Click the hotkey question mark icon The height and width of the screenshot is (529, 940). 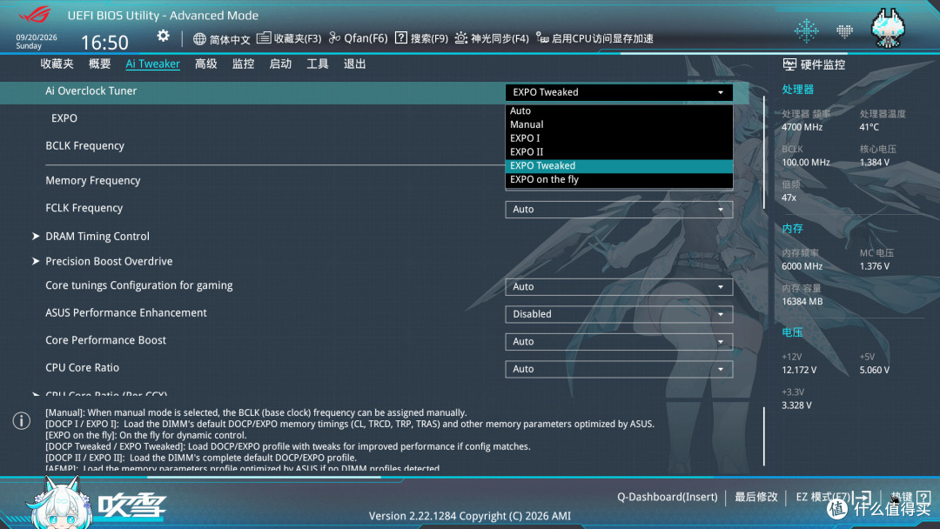[x=923, y=498]
